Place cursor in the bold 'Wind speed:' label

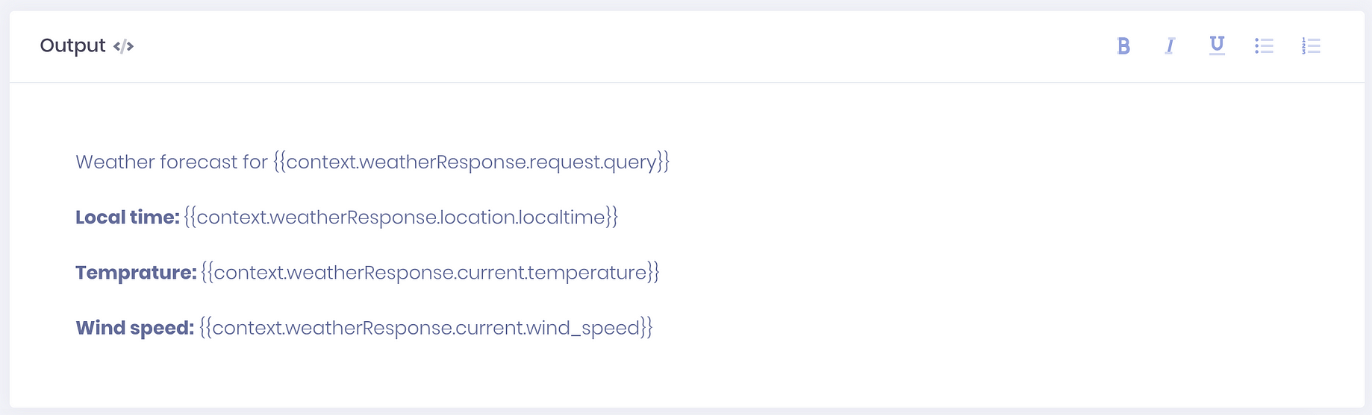135,328
